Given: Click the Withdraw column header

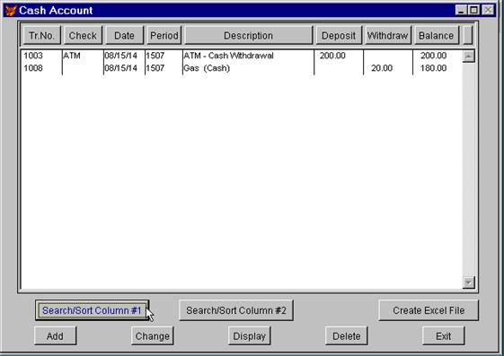Looking at the screenshot, I should click(x=387, y=35).
